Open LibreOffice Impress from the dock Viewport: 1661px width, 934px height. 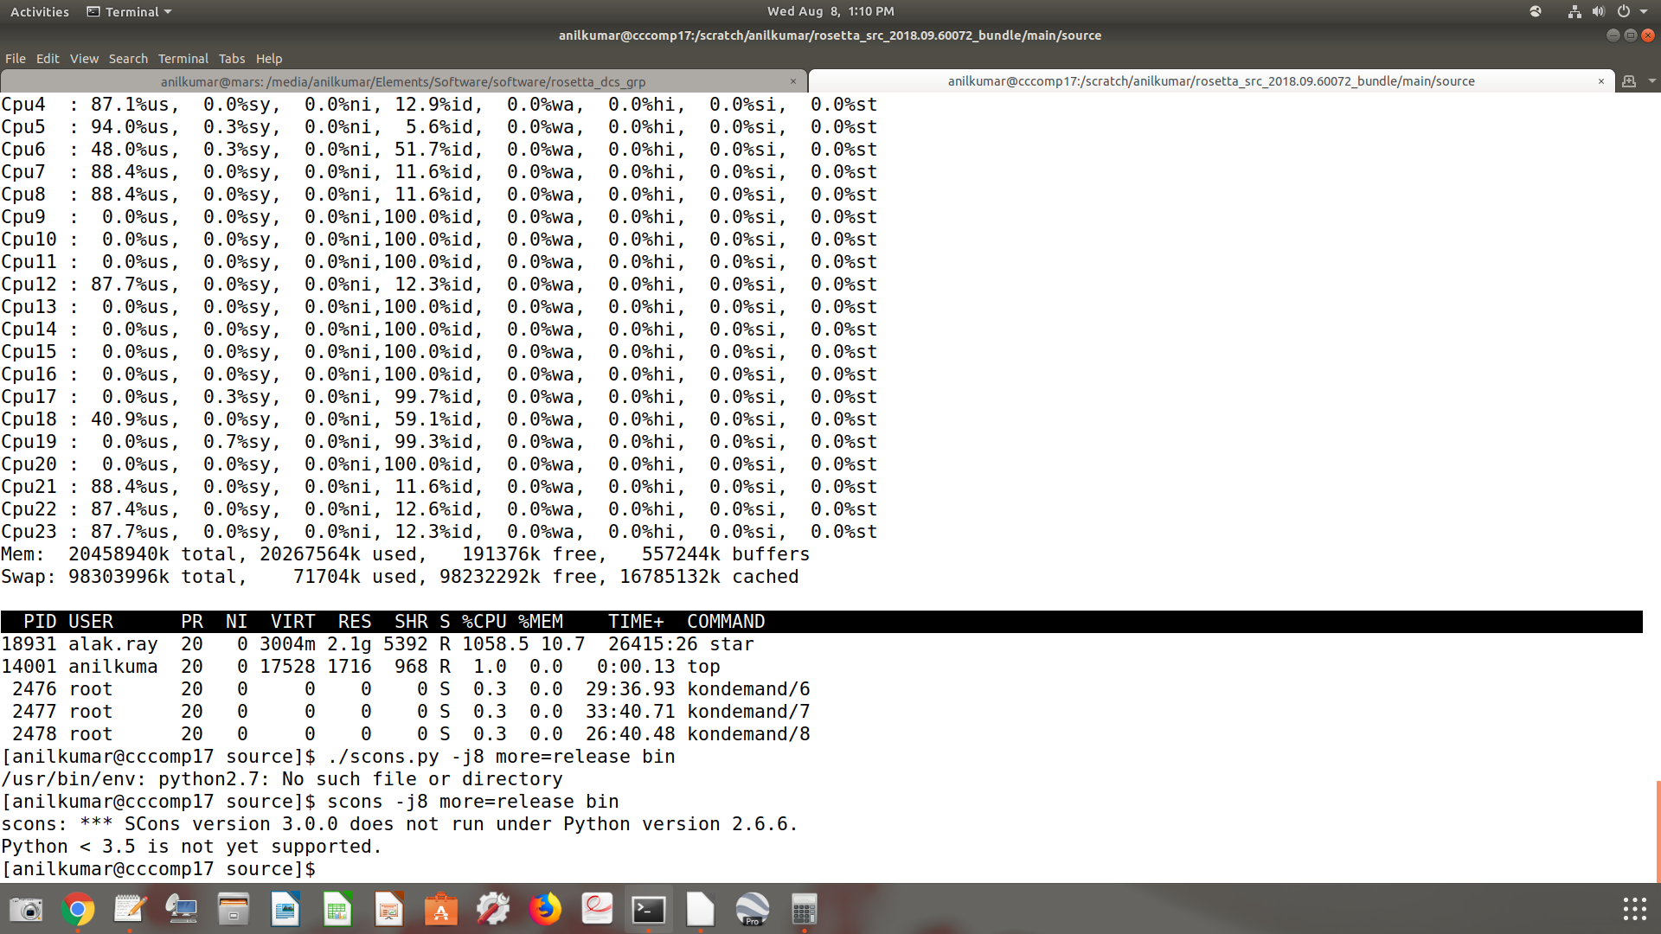pos(389,909)
